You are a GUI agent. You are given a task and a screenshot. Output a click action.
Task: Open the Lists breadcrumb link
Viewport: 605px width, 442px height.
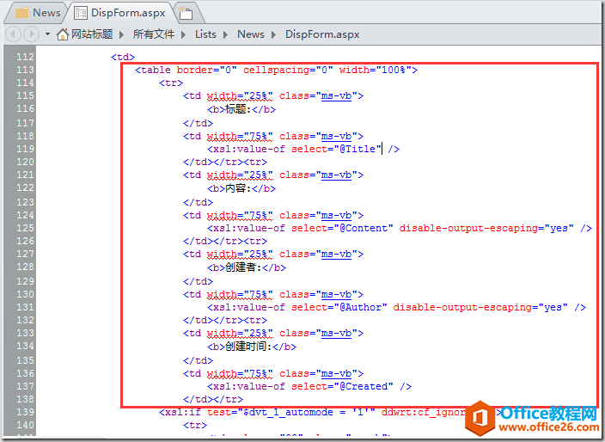pyautogui.click(x=205, y=34)
